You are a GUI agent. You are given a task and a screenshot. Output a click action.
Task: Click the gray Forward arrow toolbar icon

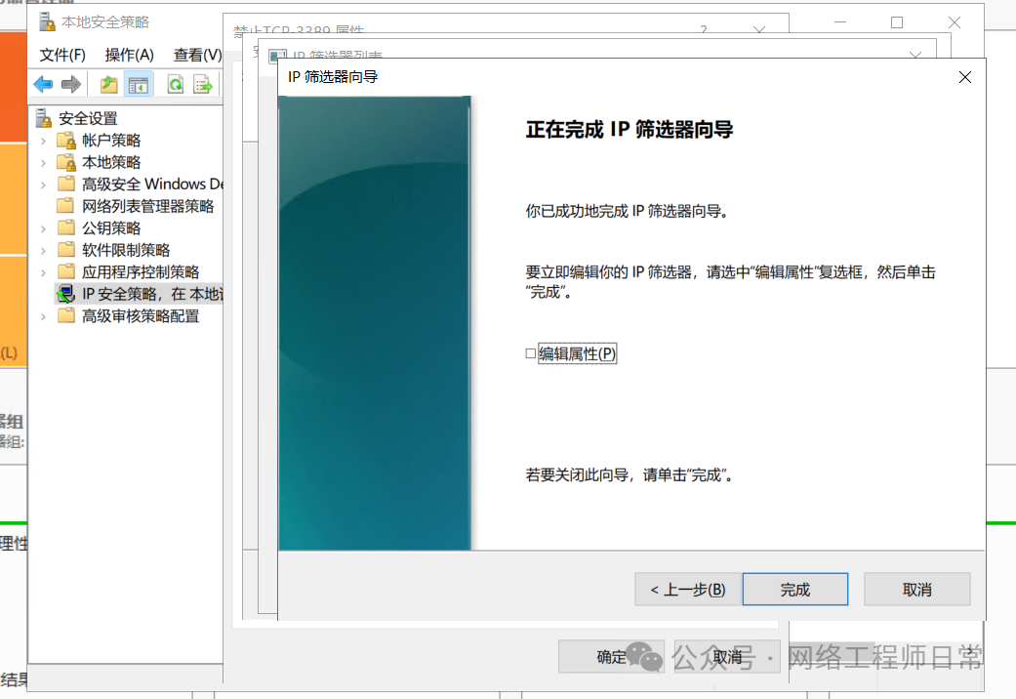click(x=70, y=85)
